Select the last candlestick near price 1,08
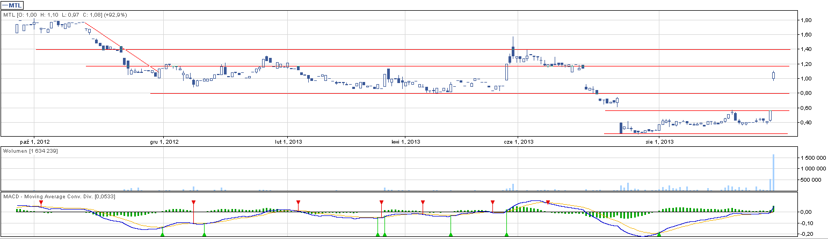 [x=774, y=76]
